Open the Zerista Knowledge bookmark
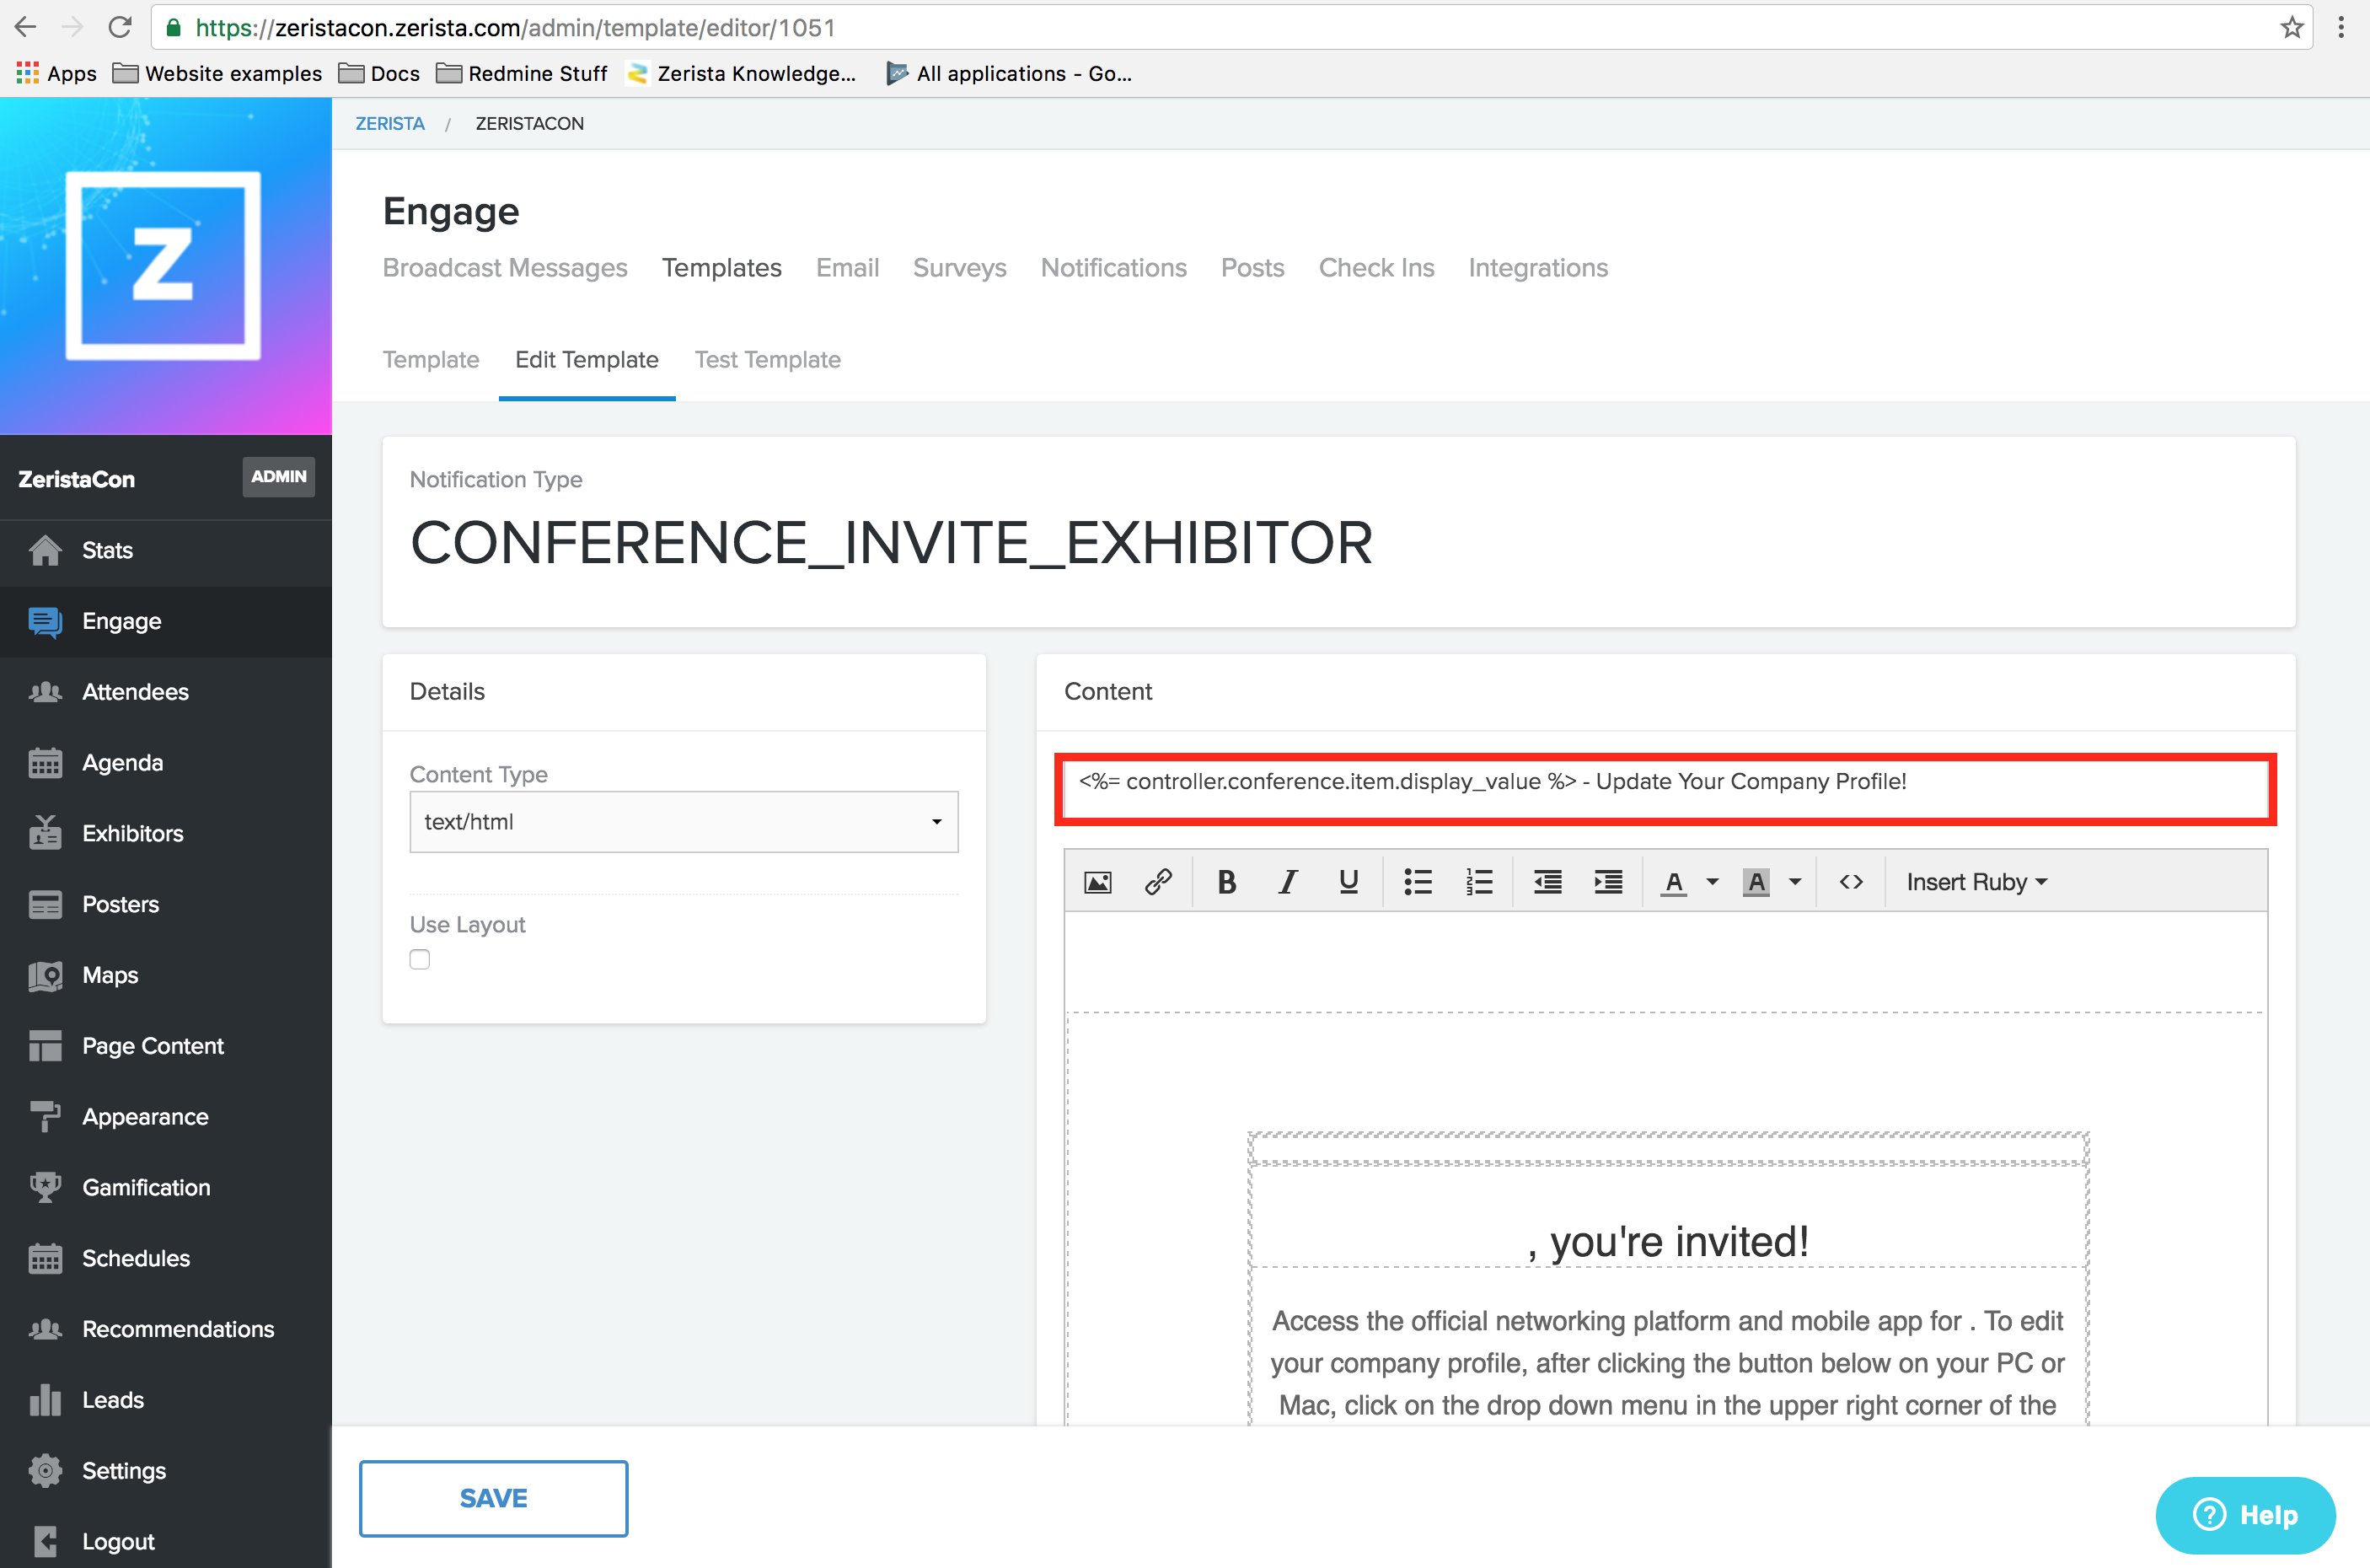 [x=741, y=73]
